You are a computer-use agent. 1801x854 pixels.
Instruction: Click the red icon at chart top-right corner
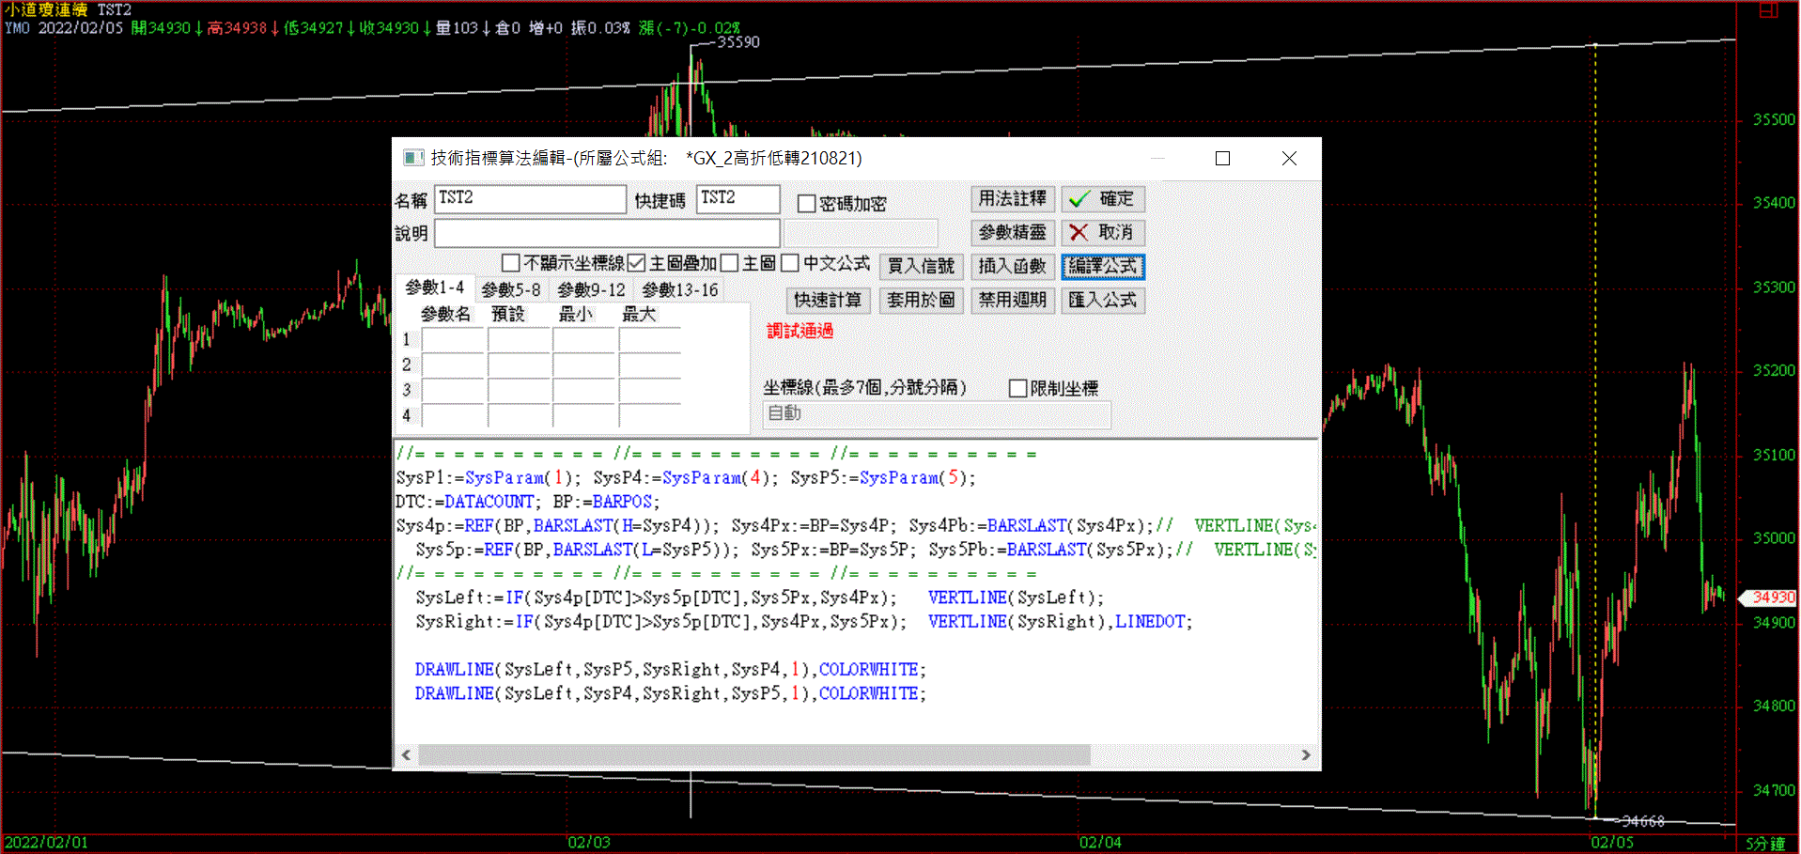tap(1768, 10)
